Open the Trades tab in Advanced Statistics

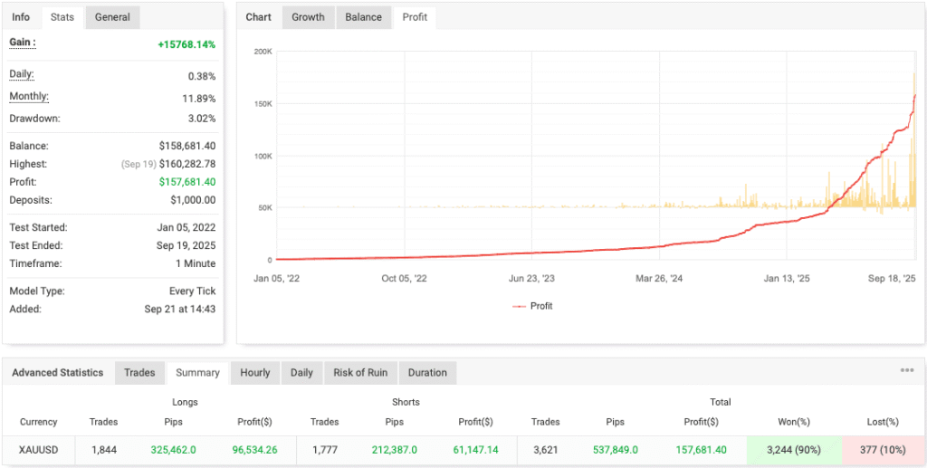pos(139,373)
